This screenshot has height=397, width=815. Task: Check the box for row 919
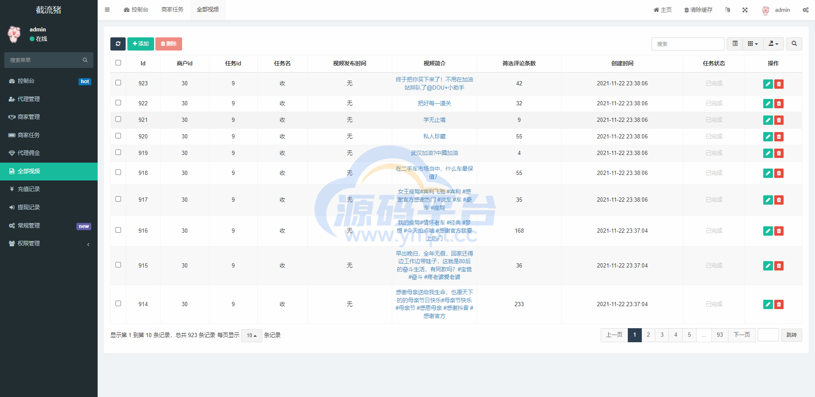pos(118,152)
